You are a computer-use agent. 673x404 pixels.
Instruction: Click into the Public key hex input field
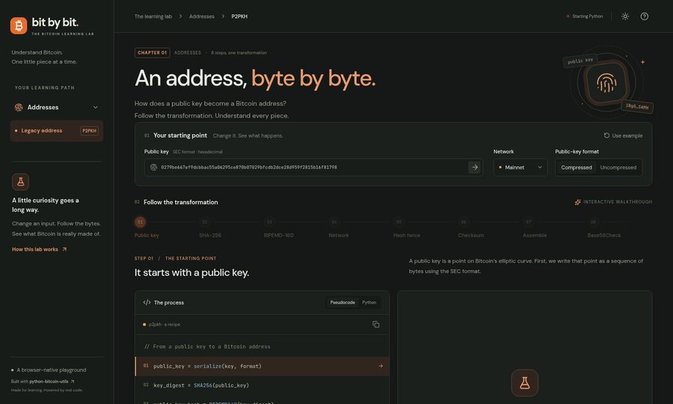tap(313, 168)
